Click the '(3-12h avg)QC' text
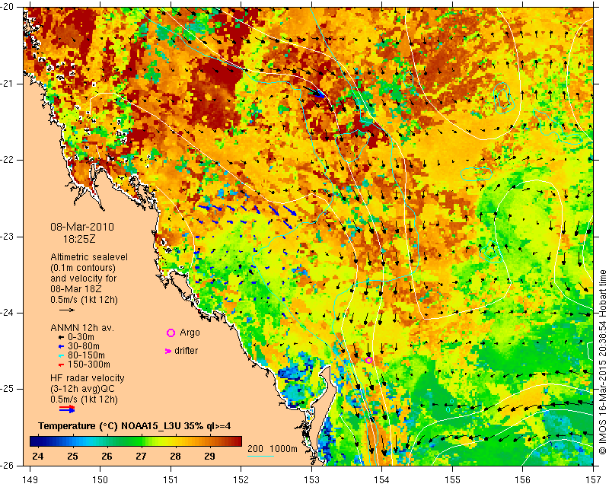The width and height of the screenshot is (609, 487). (83, 389)
